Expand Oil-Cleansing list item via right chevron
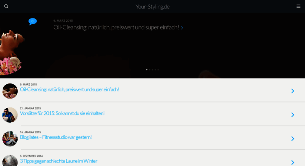 pyautogui.click(x=292, y=91)
